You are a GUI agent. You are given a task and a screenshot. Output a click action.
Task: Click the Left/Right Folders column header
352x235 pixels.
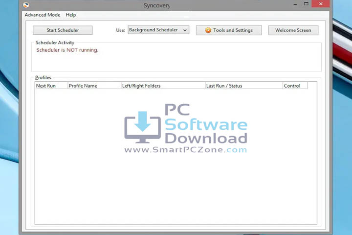[x=163, y=86]
